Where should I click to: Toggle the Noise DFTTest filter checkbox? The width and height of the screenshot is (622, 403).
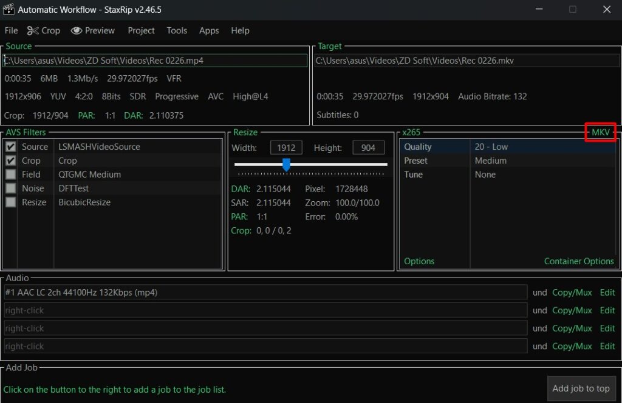[11, 188]
